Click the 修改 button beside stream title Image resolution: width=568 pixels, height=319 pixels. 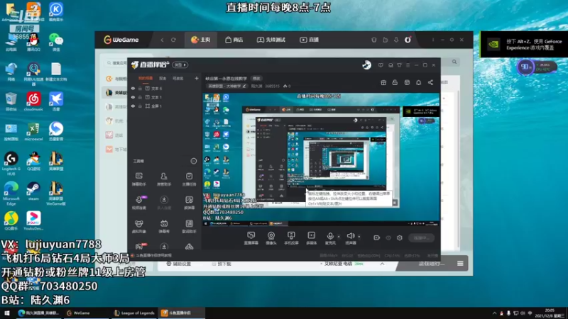coord(256,79)
